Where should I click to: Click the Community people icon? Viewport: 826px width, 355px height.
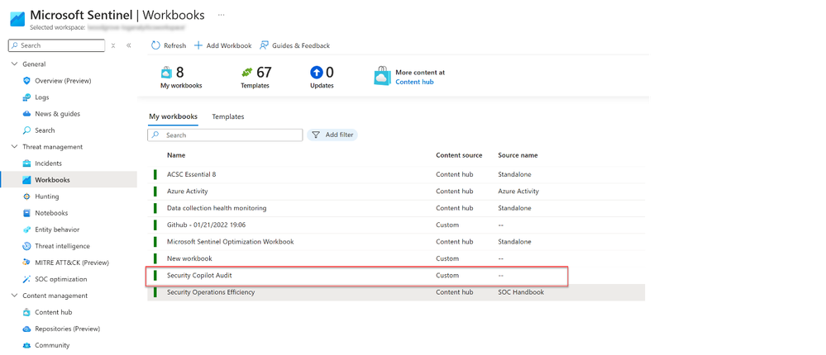click(x=26, y=346)
